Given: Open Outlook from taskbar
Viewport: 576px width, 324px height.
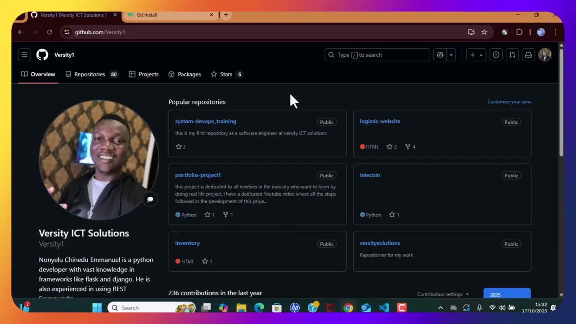Looking at the screenshot, I should [x=366, y=308].
